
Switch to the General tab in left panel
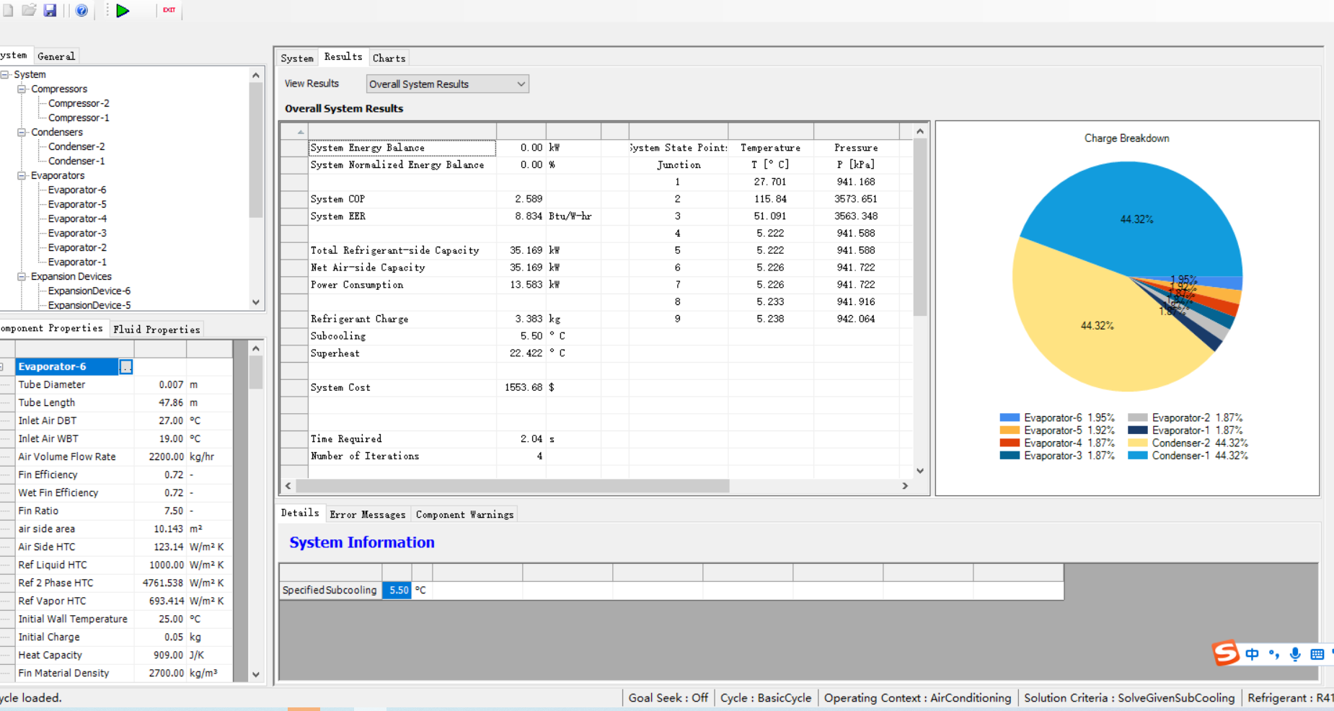pyautogui.click(x=56, y=56)
